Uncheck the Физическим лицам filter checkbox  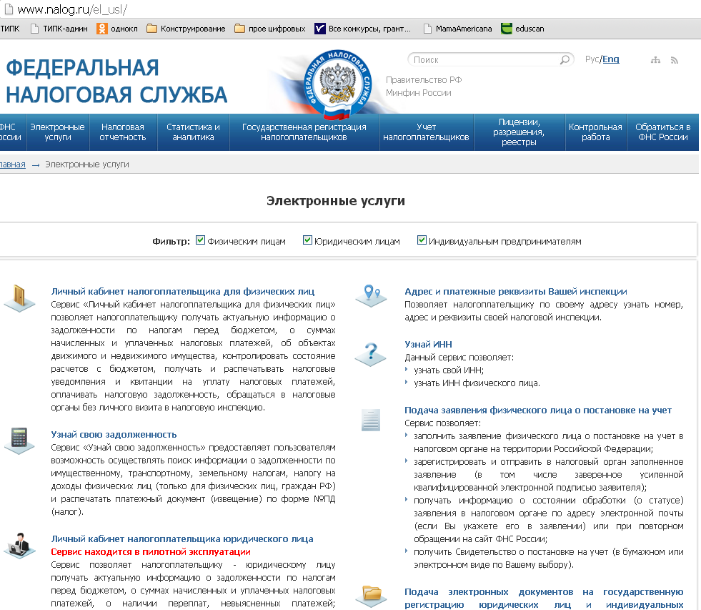(201, 240)
